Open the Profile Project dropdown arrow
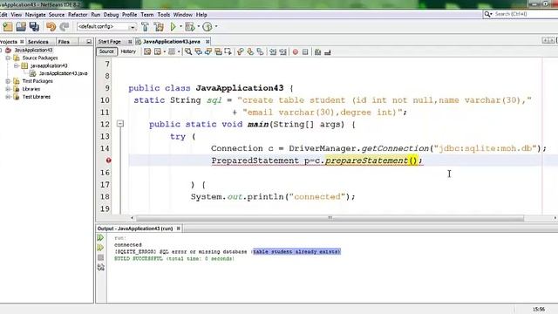 click(216, 27)
